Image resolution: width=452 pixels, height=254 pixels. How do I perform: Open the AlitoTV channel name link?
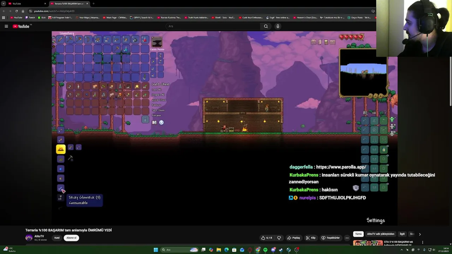pos(39,236)
